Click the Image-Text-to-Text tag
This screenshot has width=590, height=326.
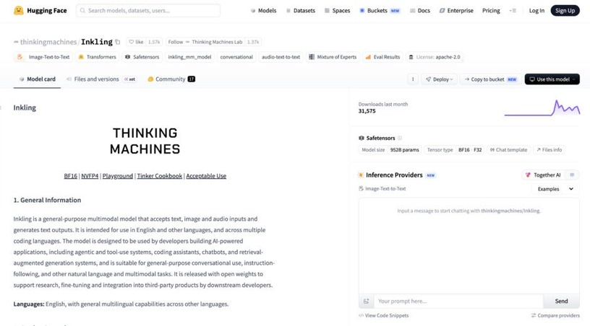[44, 57]
